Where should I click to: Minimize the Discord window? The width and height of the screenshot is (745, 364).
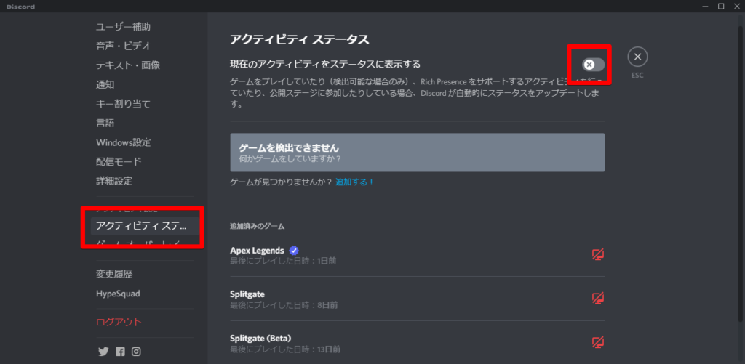coord(706,6)
